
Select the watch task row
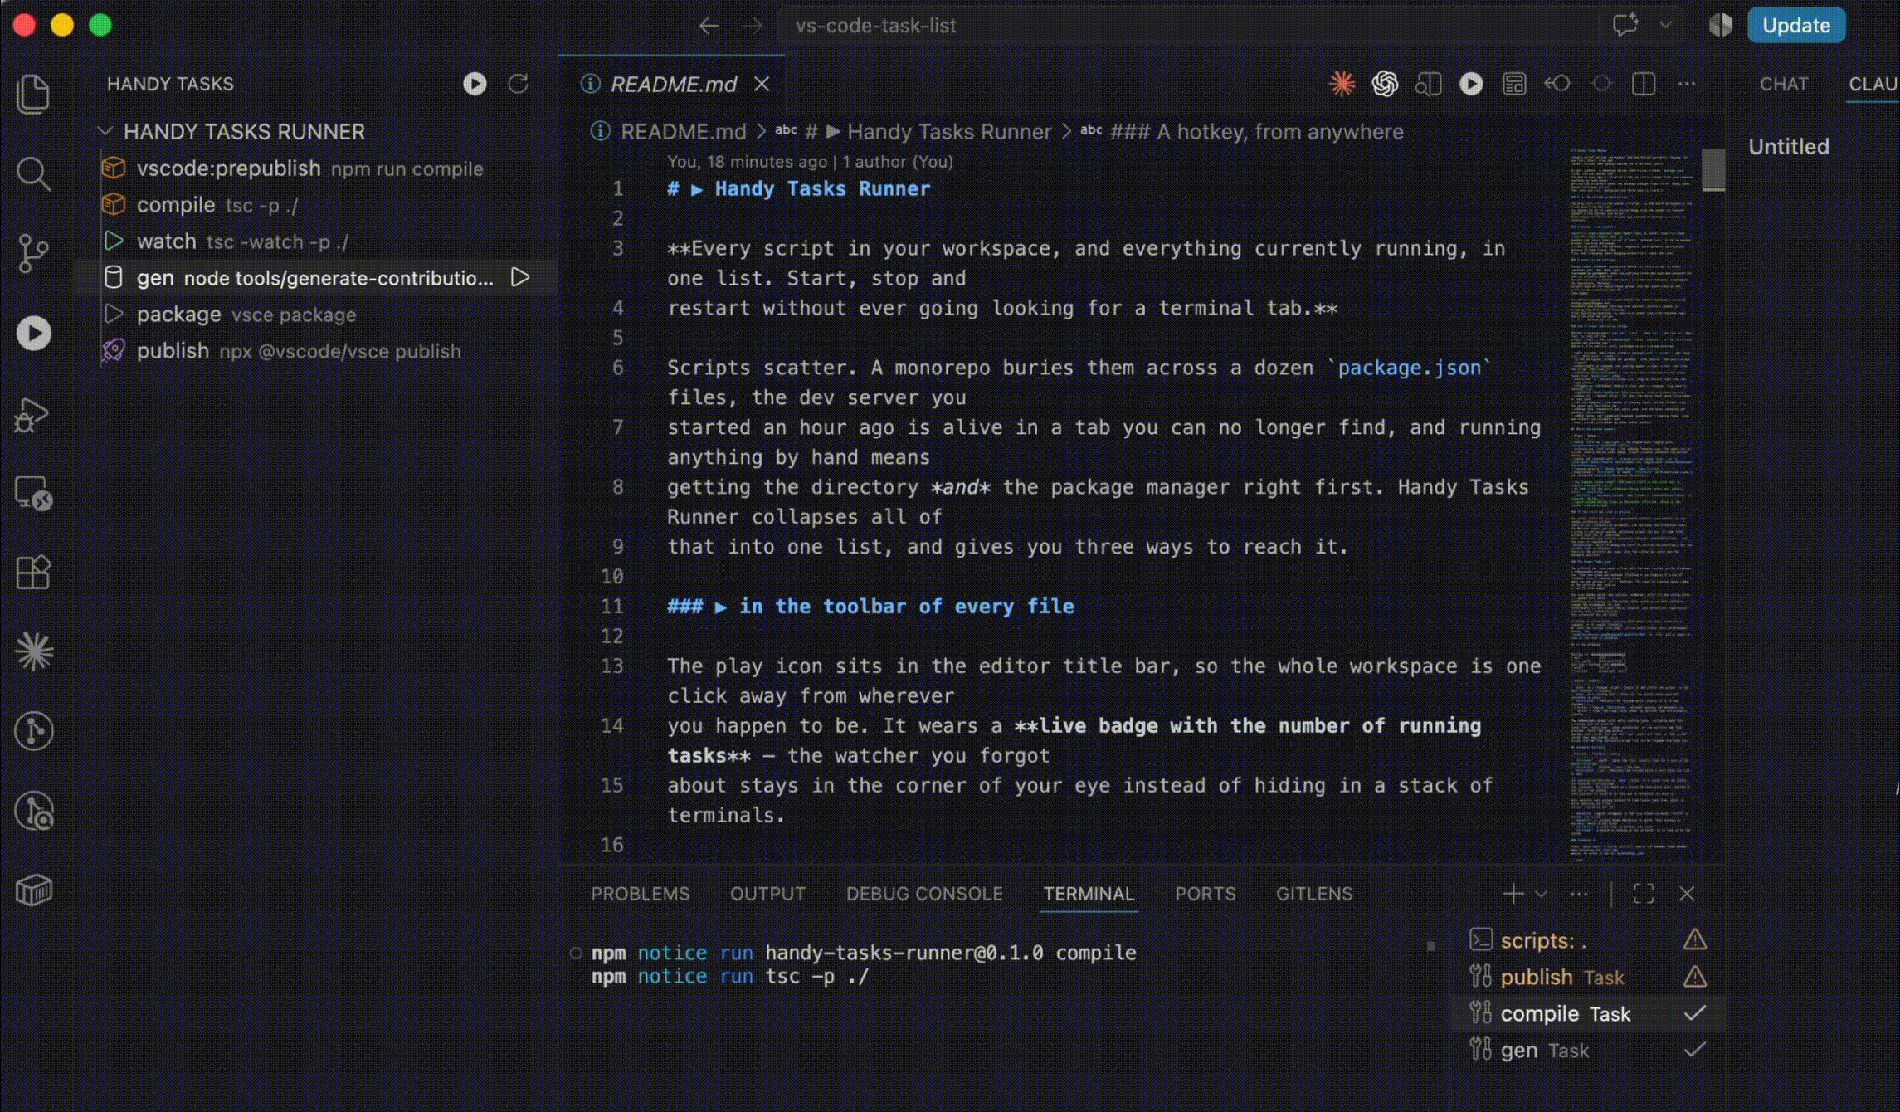(x=315, y=241)
